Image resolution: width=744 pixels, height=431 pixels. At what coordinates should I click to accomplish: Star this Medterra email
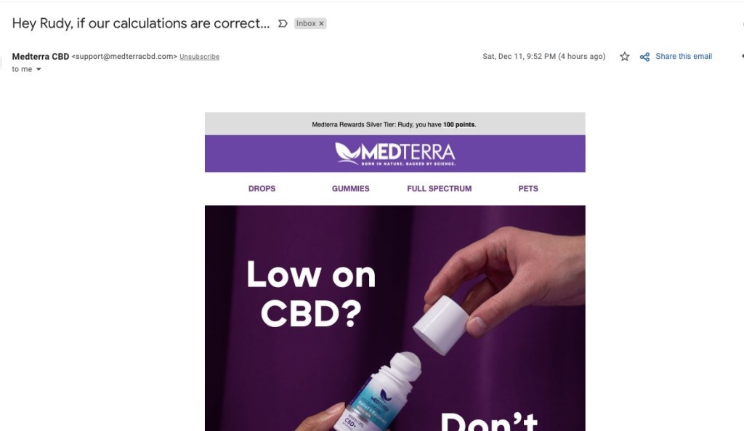624,57
